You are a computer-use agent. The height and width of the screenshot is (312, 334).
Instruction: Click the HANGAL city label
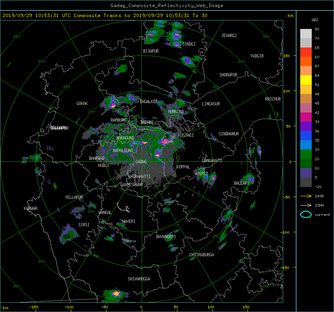pyautogui.click(x=105, y=213)
